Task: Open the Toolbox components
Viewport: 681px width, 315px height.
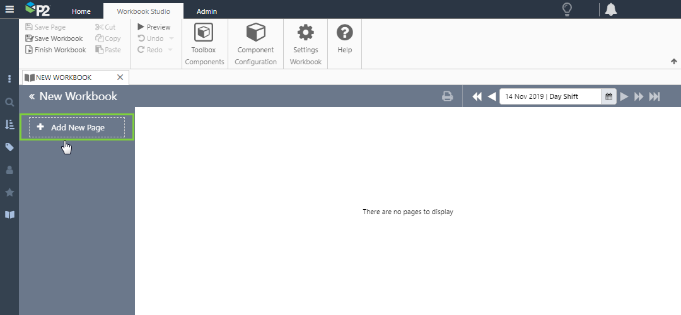Action: tap(204, 38)
